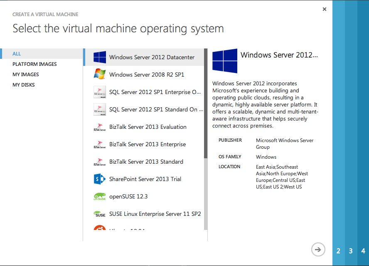The width and height of the screenshot is (369, 266).
Task: Click the BizTalk Server 2013 Standard icon
Action: coord(100,162)
